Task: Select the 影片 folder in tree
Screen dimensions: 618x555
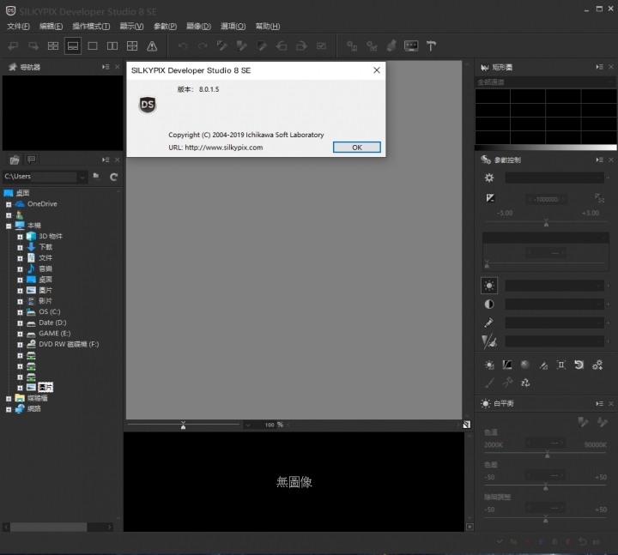Action: point(45,301)
